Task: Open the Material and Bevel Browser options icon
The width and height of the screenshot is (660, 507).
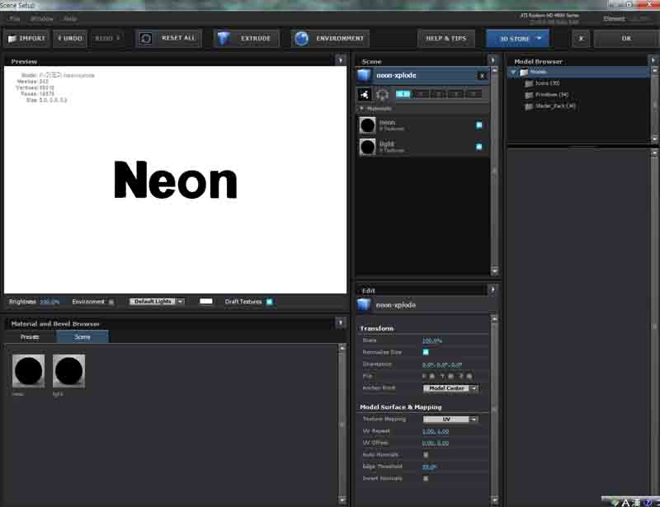Action: point(341,322)
